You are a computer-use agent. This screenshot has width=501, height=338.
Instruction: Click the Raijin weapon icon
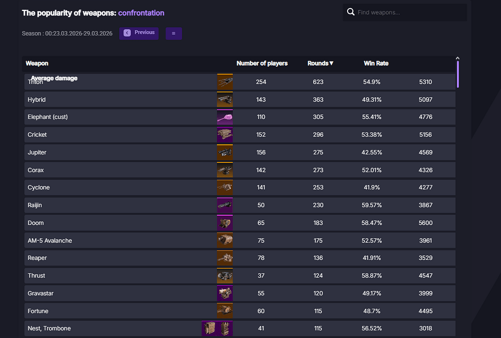tap(225, 205)
